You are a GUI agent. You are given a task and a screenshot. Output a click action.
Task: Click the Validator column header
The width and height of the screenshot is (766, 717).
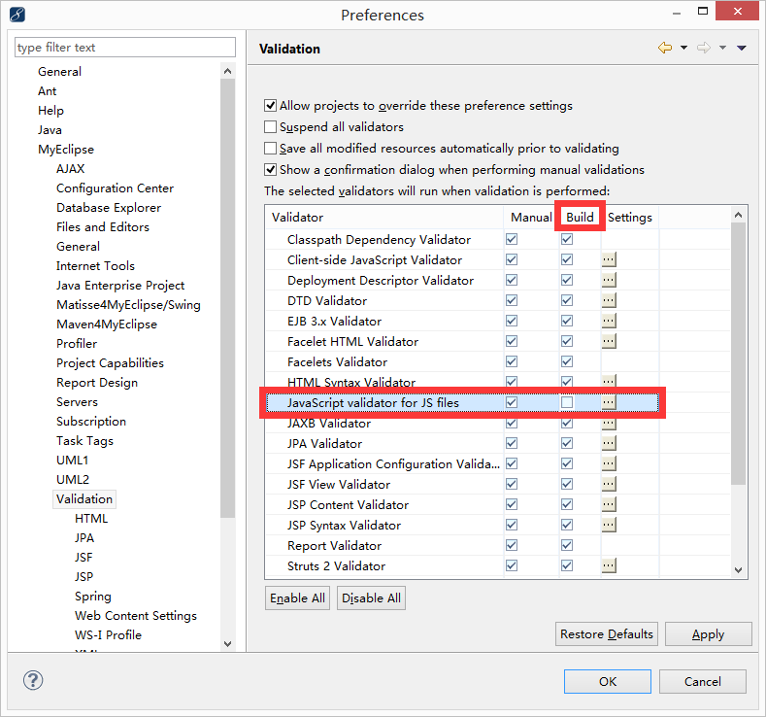[384, 217]
